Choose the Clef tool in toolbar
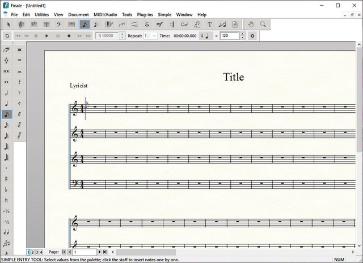 (x=60, y=24)
